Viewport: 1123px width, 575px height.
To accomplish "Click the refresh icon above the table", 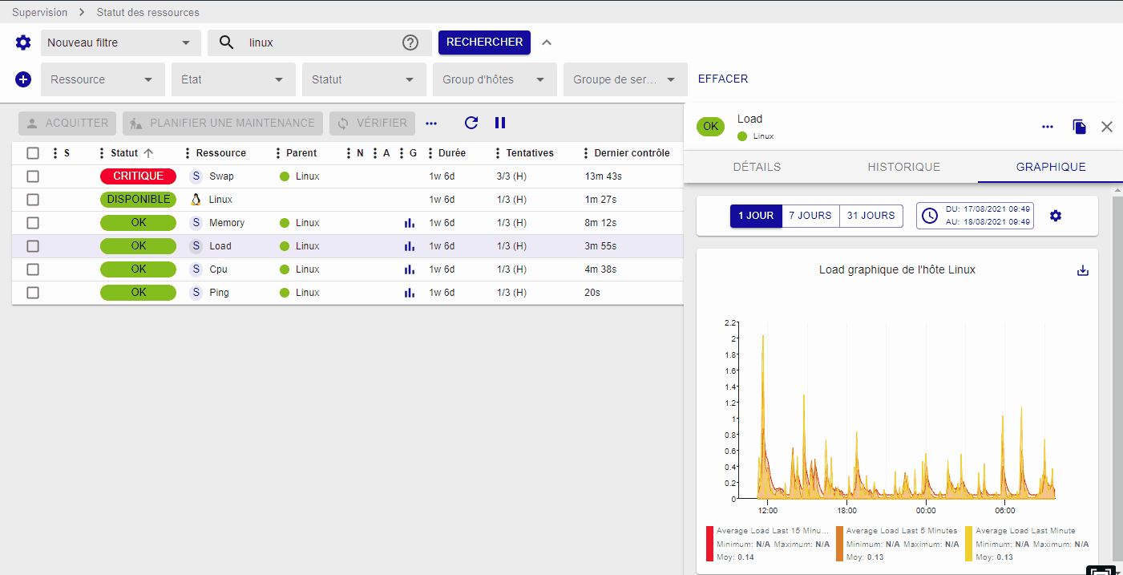I will 471,123.
